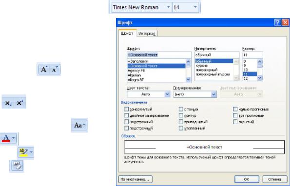Select size 12 in size list

pyautogui.click(x=250, y=78)
